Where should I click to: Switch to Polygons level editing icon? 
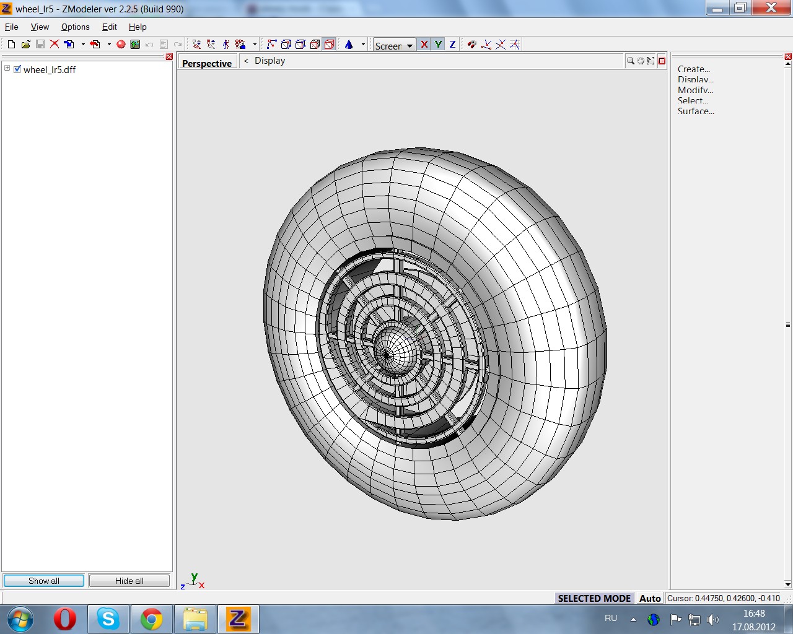315,45
